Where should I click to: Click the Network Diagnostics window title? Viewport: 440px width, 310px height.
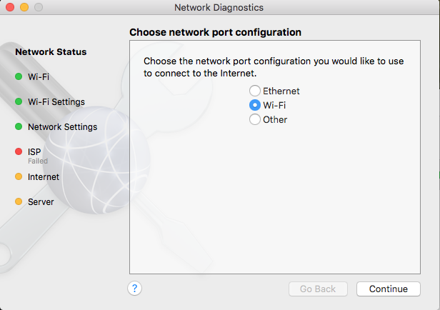pos(219,8)
